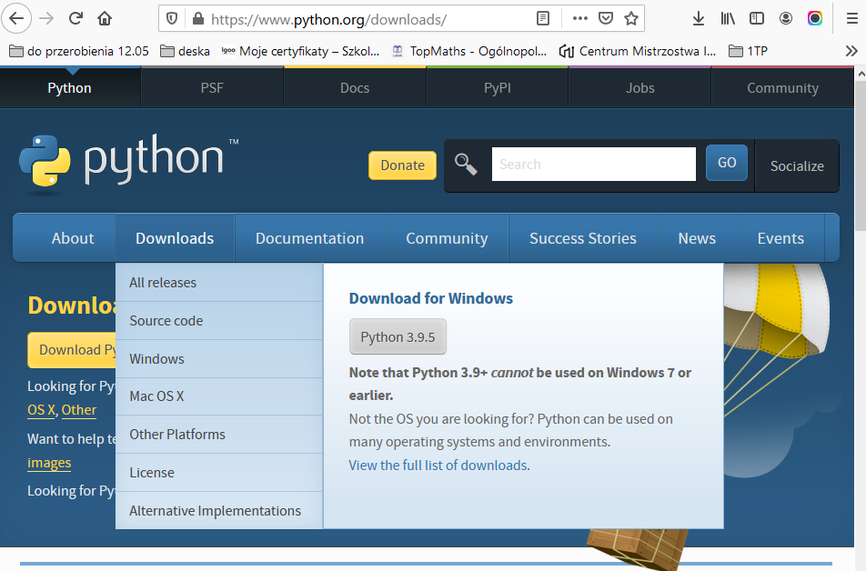Select 'Other Platforms' in Downloads submenu
866x571 pixels.
[x=219, y=434]
